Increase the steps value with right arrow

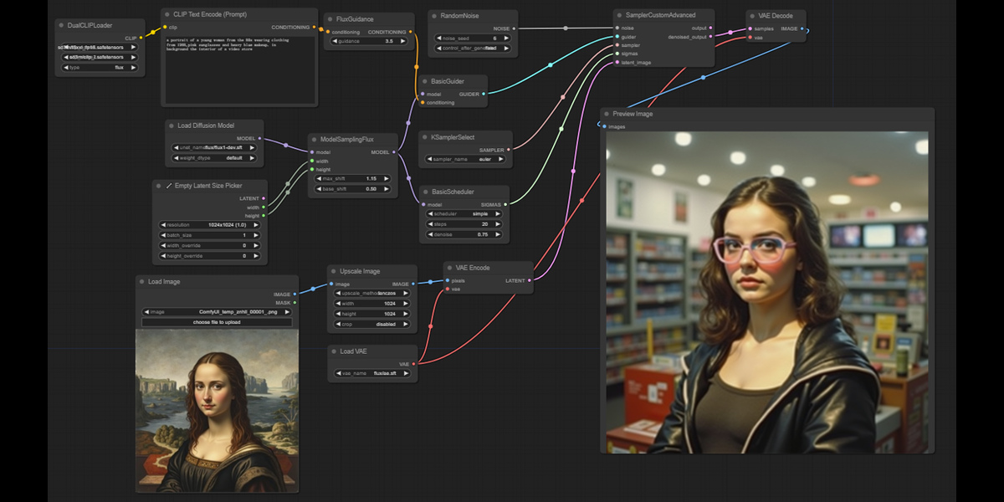[x=498, y=224]
